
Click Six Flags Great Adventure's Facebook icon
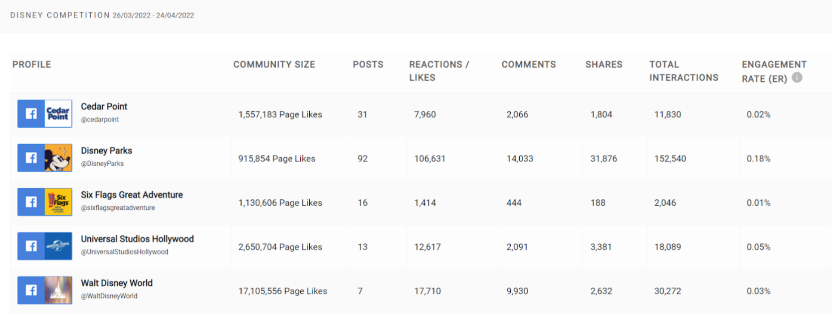(31, 202)
